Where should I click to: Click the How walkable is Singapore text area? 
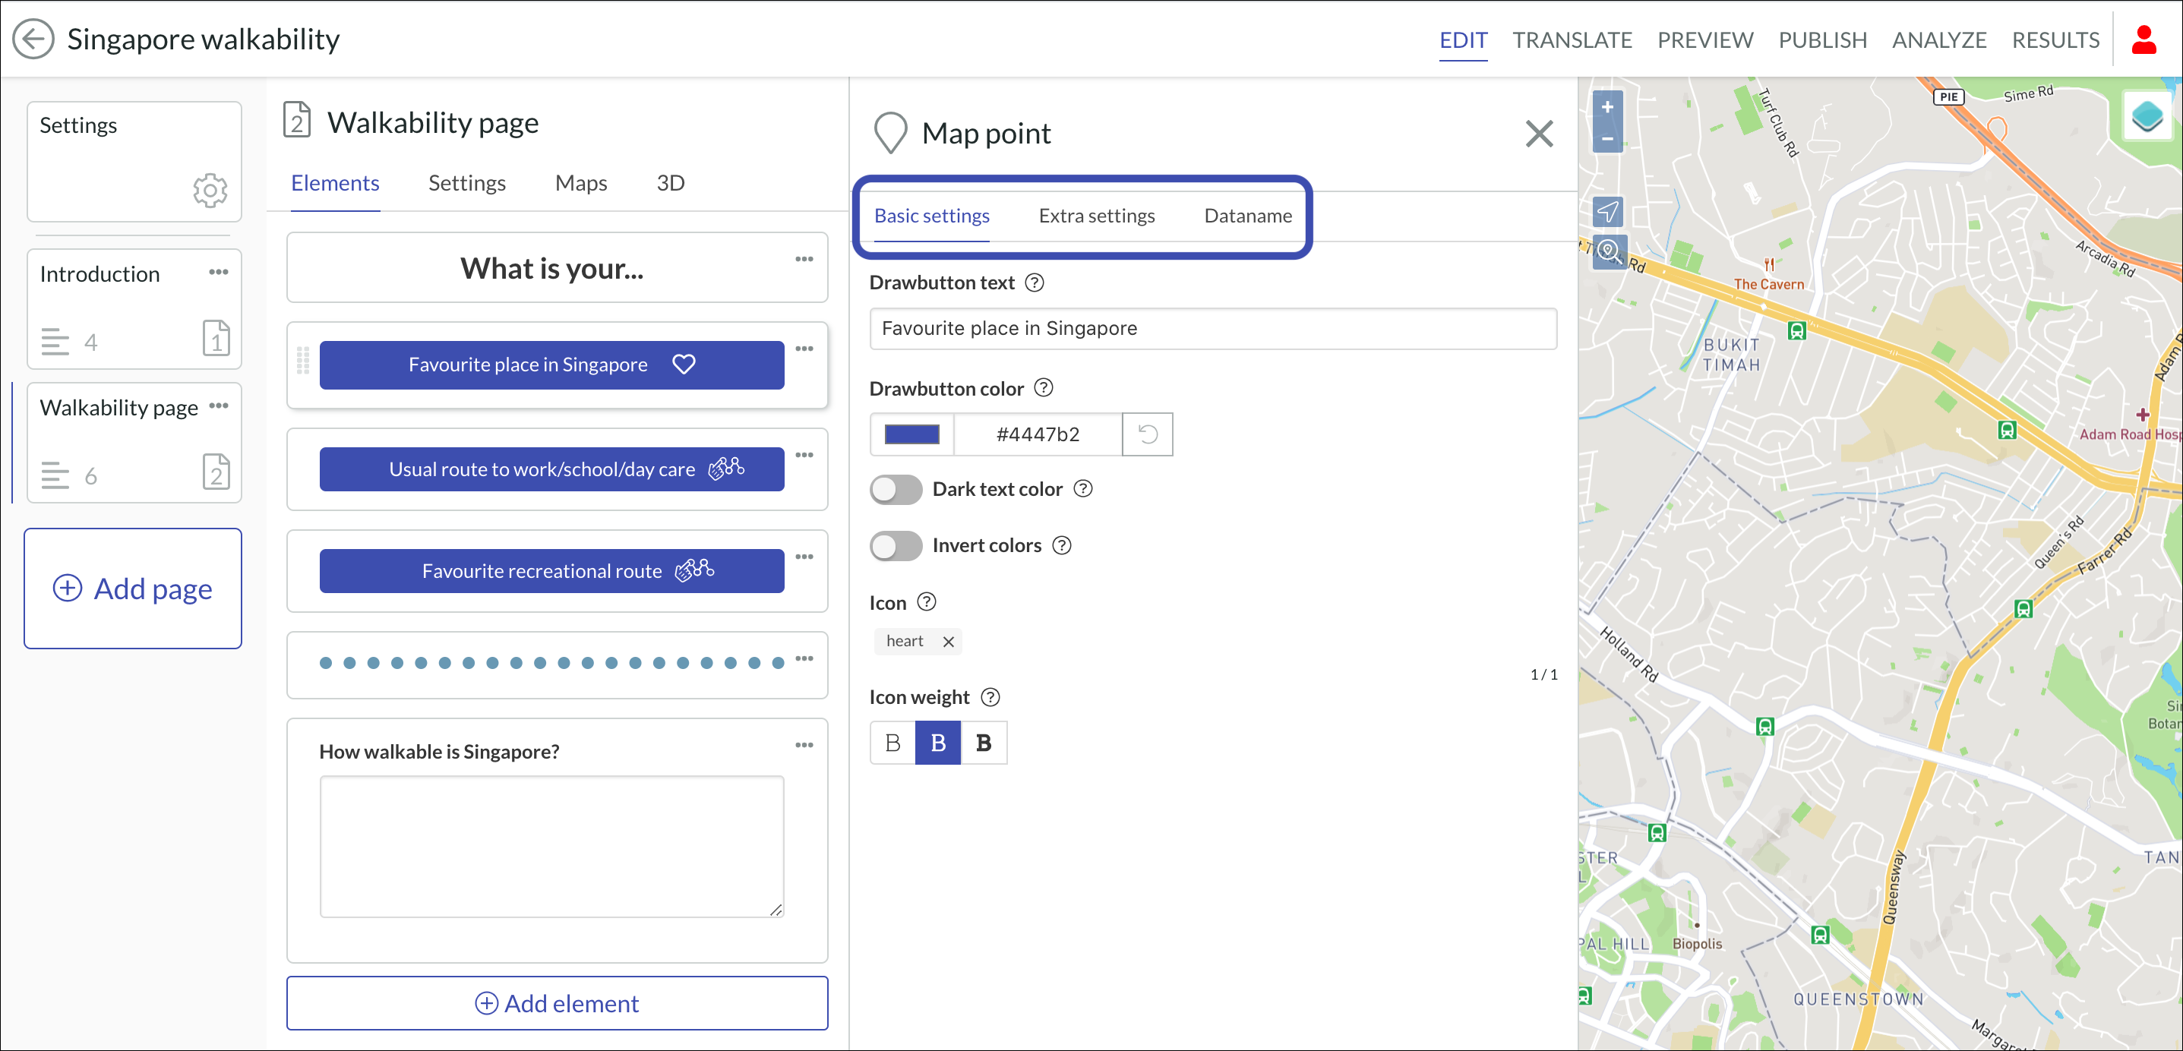click(551, 847)
